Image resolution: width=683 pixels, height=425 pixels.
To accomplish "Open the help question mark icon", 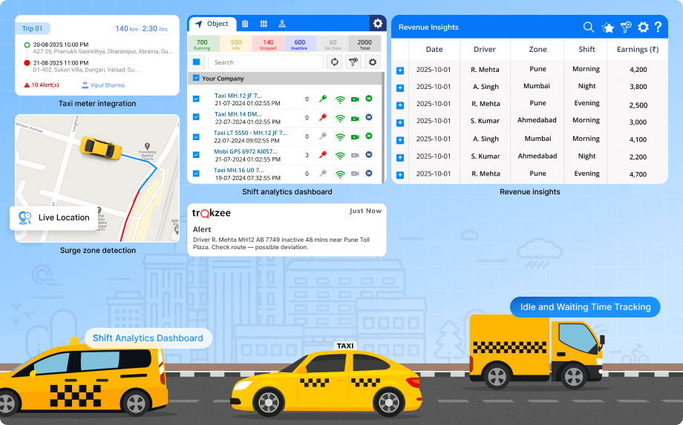I will coord(658,27).
